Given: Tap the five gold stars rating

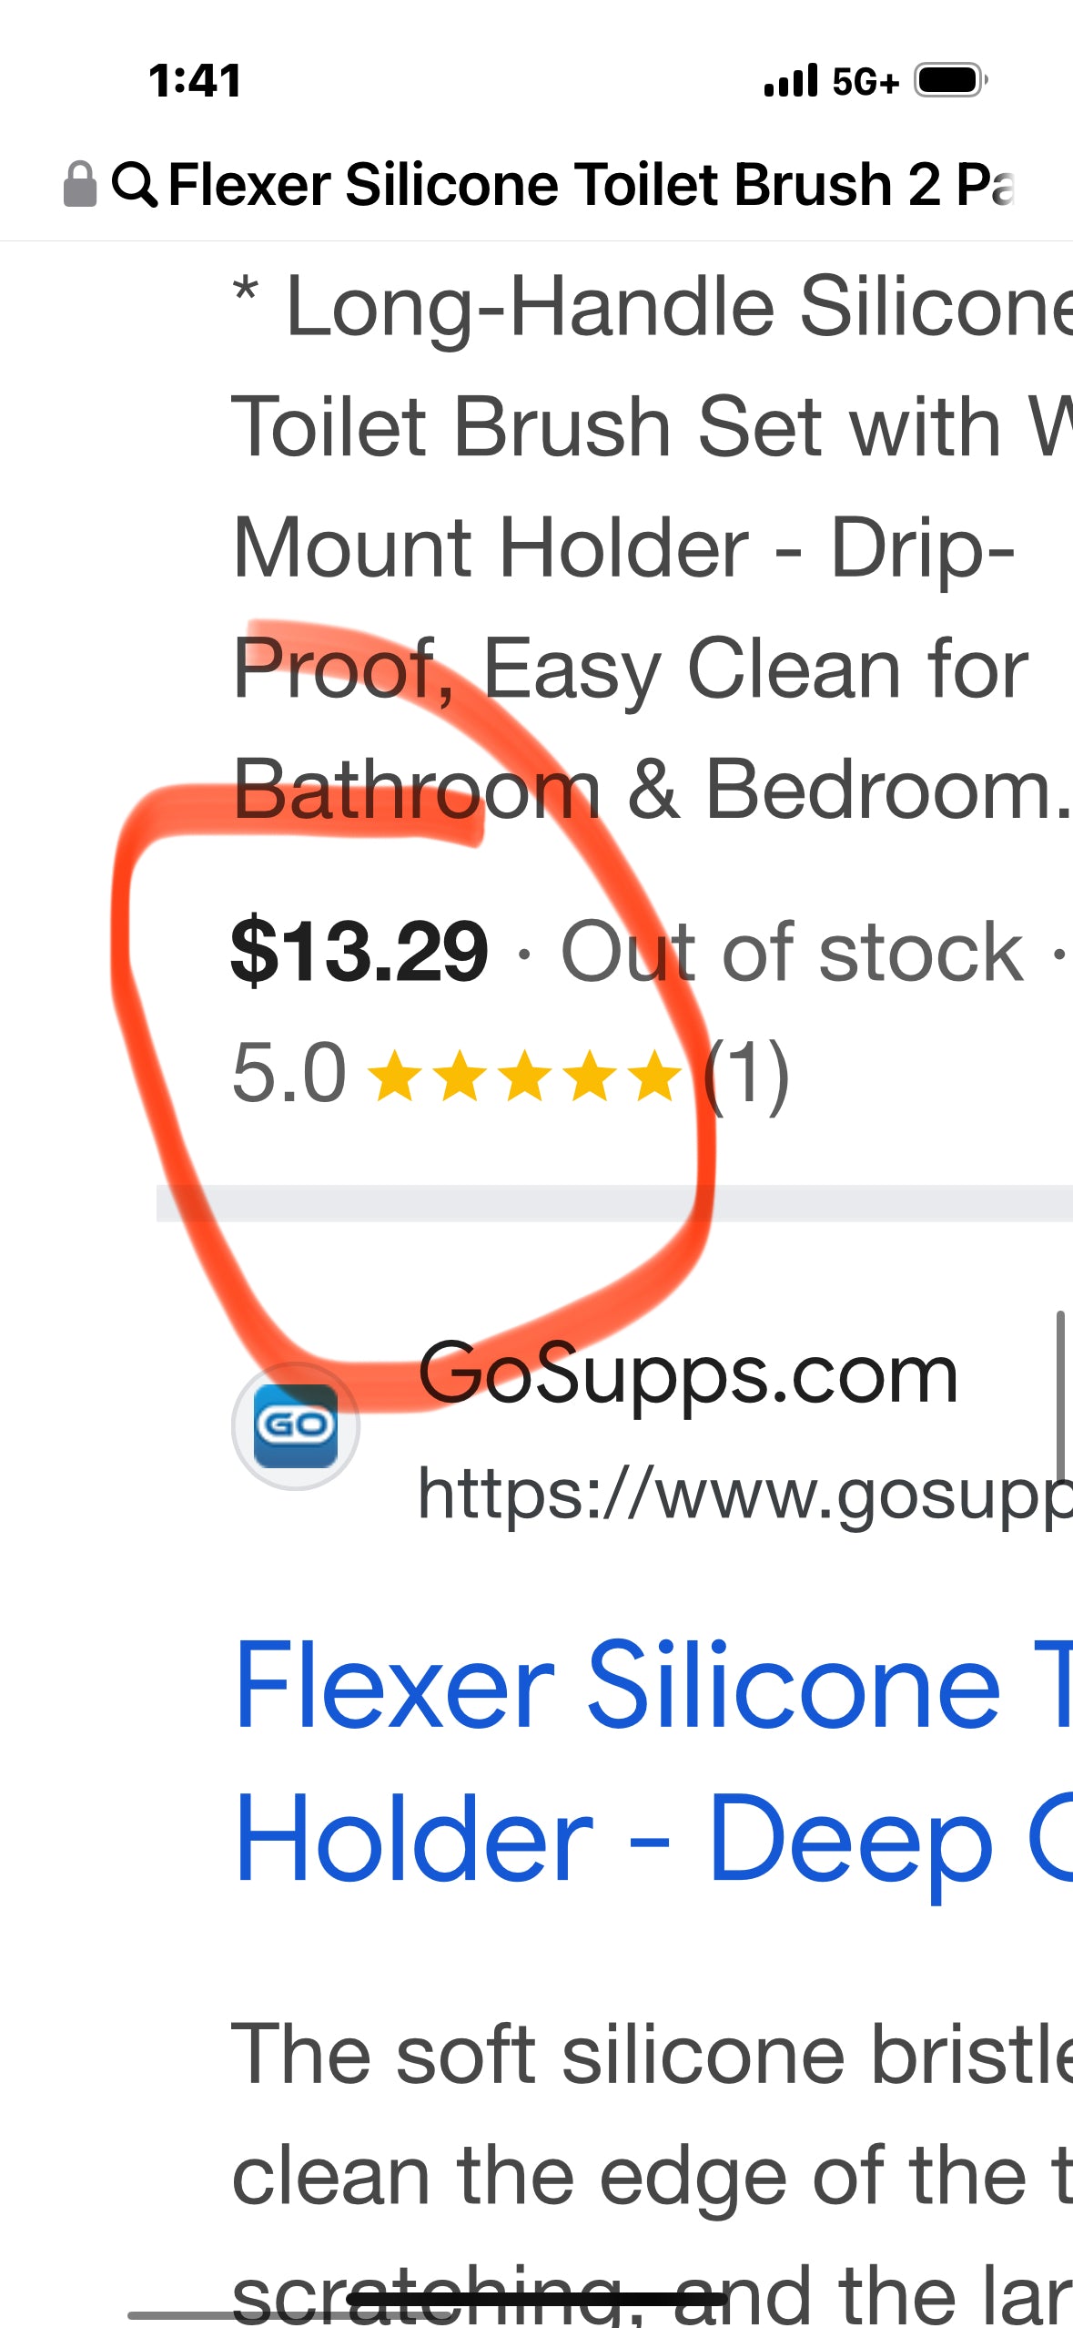Looking at the screenshot, I should point(524,1076).
